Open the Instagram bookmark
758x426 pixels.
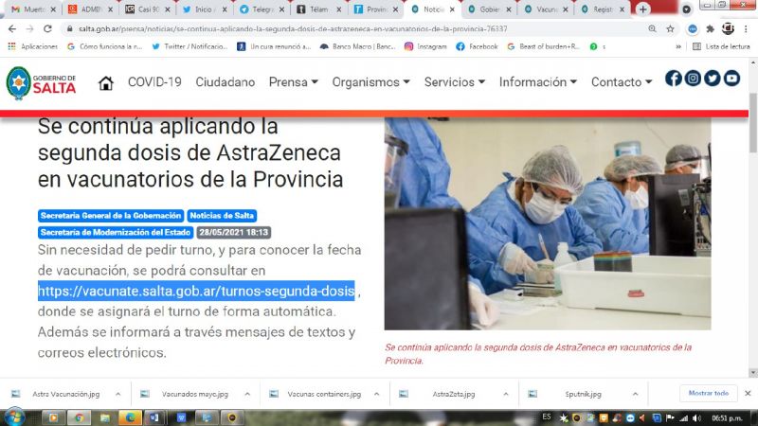425,46
